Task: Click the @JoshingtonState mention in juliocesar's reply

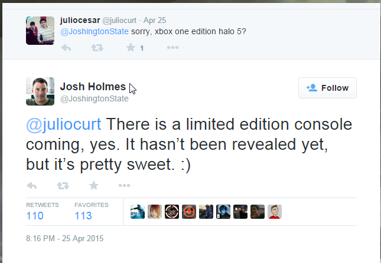Action: 94,31
